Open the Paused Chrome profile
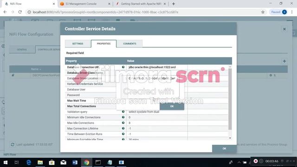Screen dimensions: 297x167 pyautogui.click(x=278, y=12)
